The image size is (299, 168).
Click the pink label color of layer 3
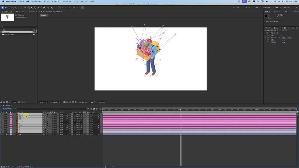pos(11,119)
